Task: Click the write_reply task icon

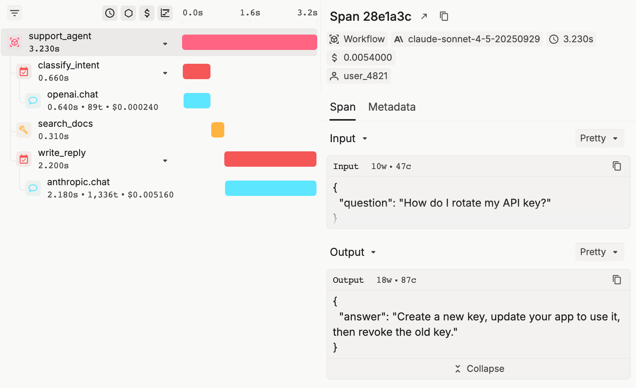Action: click(x=24, y=159)
